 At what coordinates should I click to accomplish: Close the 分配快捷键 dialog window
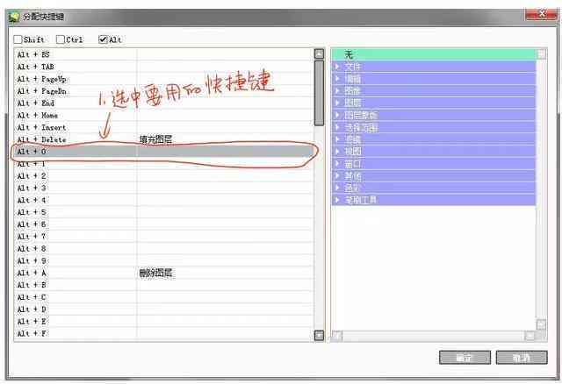click(x=541, y=14)
